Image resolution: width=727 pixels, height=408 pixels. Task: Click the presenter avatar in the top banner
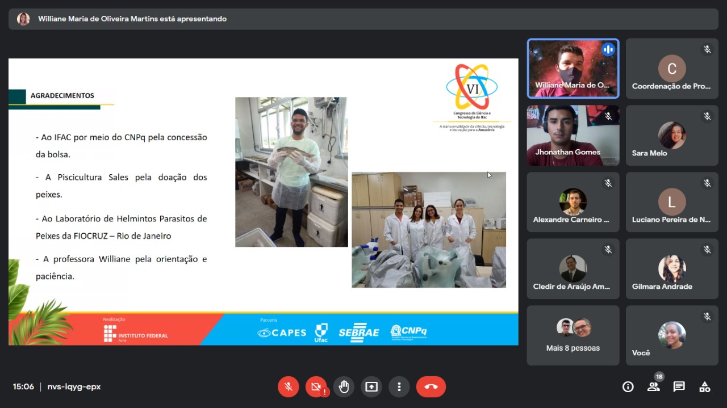pos(23,19)
